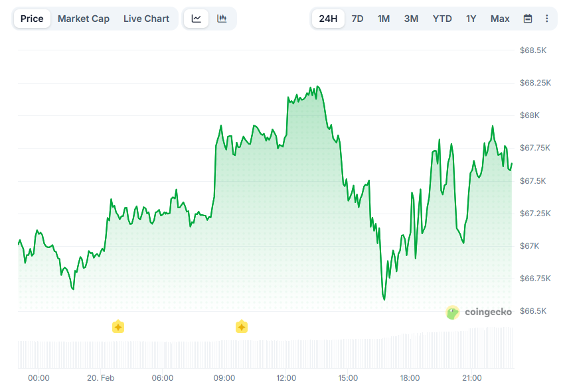This screenshot has width=563, height=382.
Task: Select the Price tab
Action: [x=32, y=19]
